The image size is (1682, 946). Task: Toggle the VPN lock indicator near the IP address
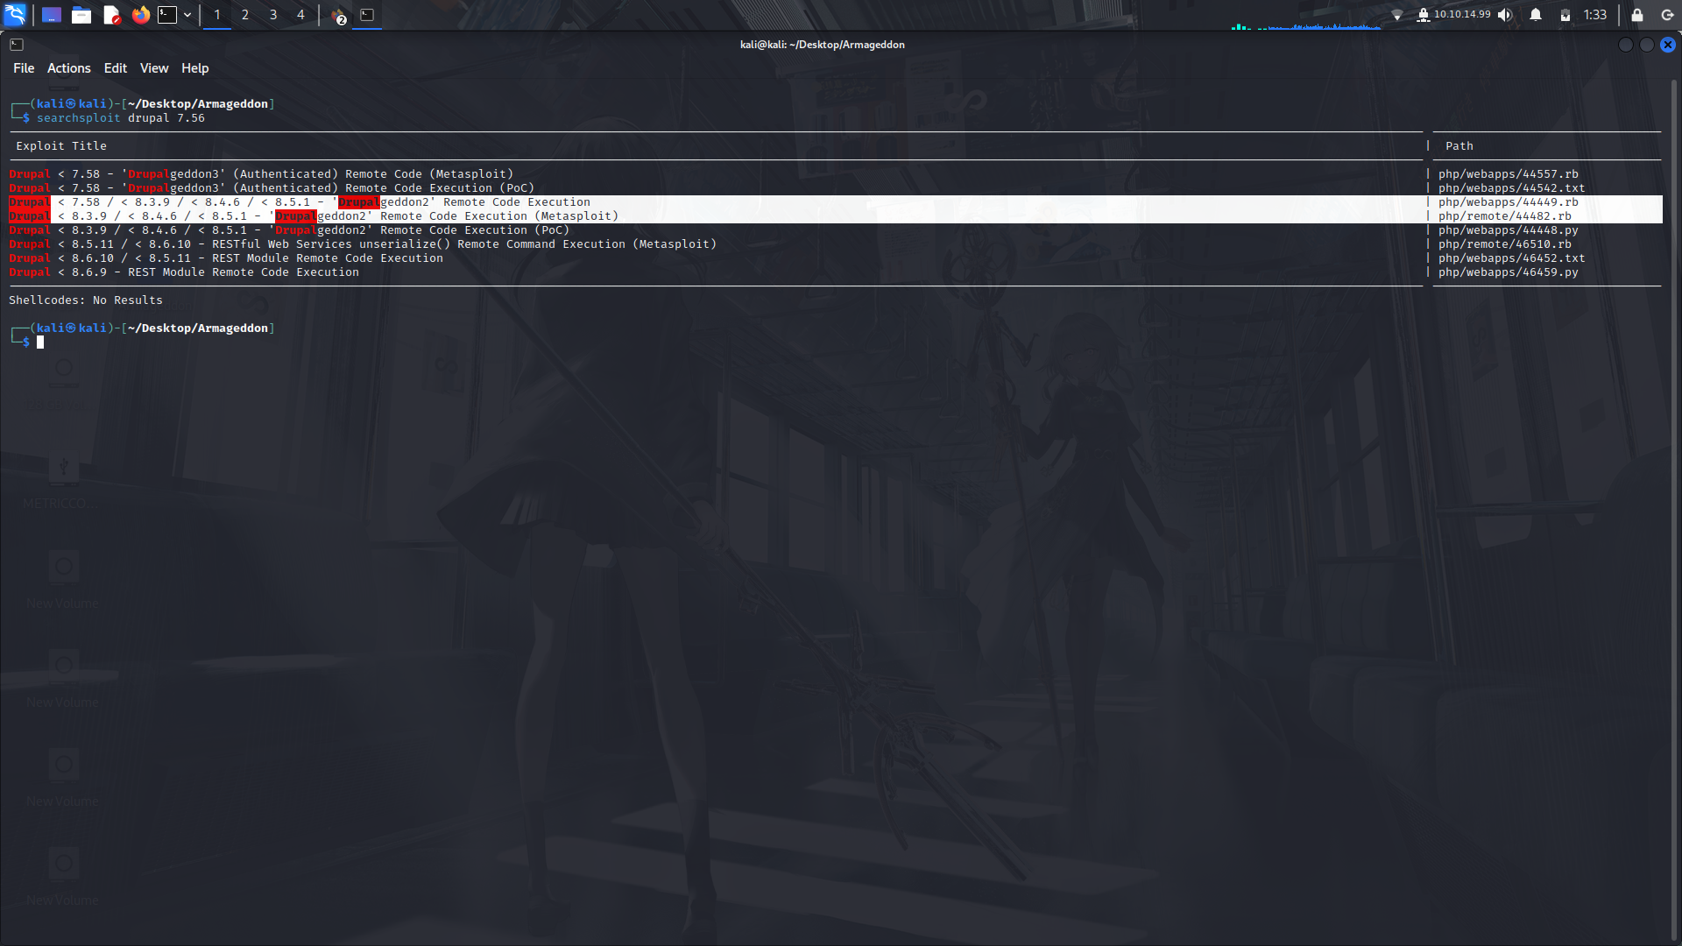coord(1424,14)
